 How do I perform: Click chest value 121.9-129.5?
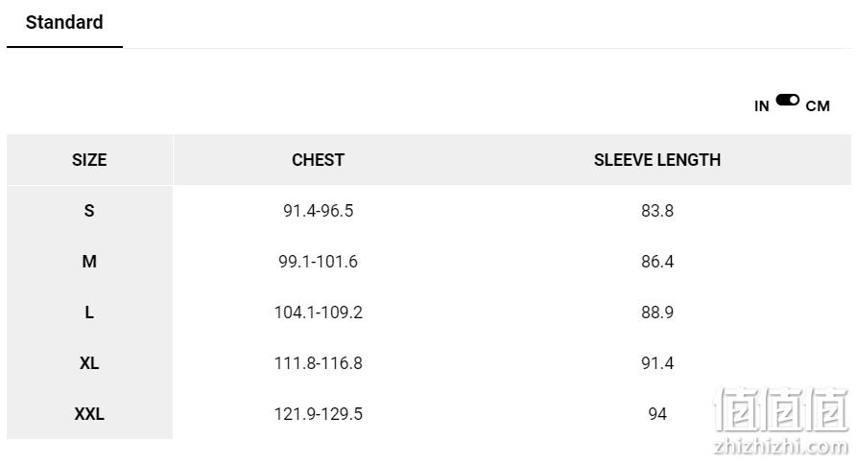[318, 414]
